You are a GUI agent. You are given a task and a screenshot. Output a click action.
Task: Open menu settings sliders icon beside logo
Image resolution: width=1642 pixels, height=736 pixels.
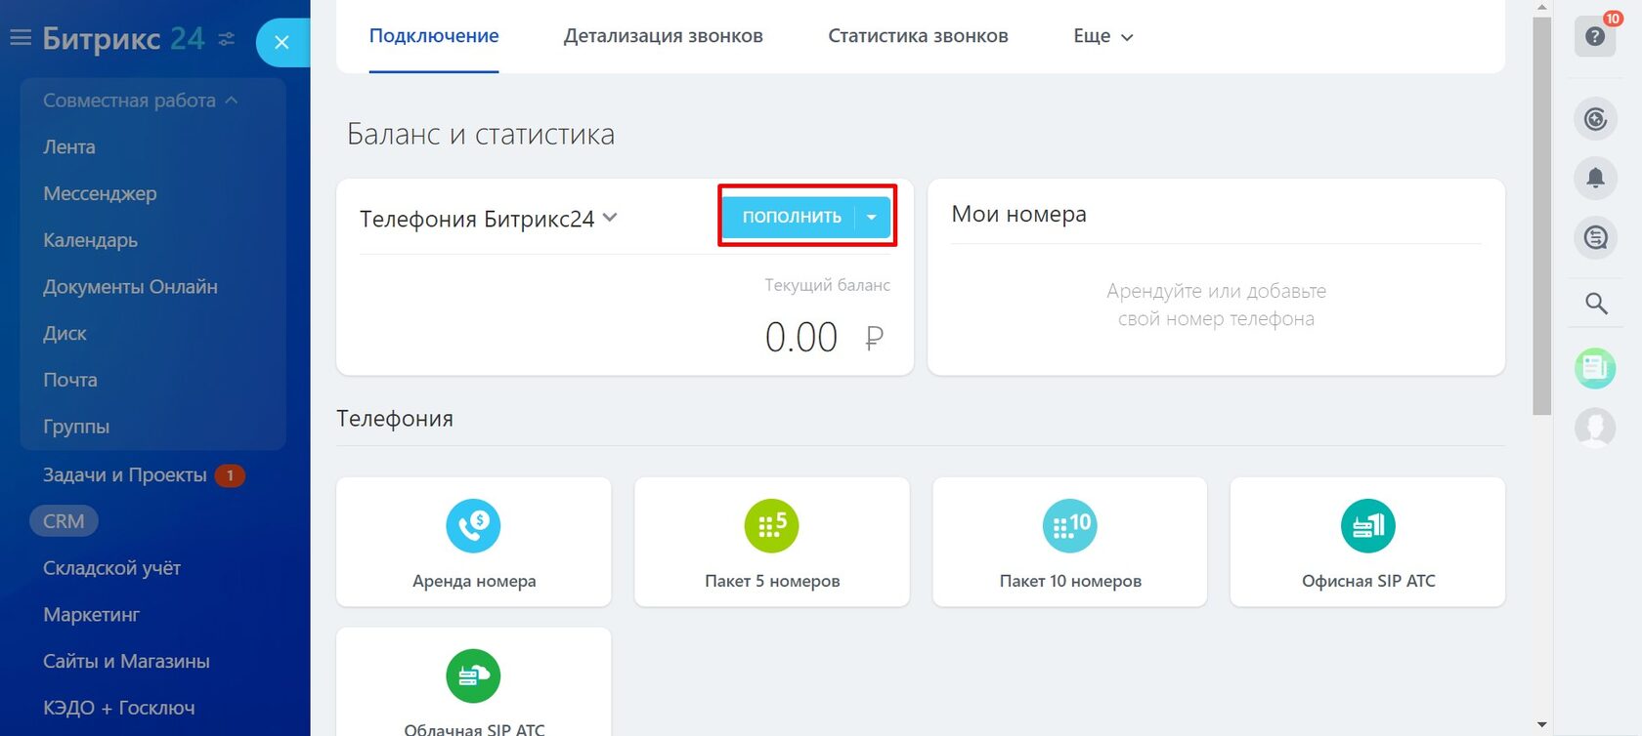click(226, 39)
